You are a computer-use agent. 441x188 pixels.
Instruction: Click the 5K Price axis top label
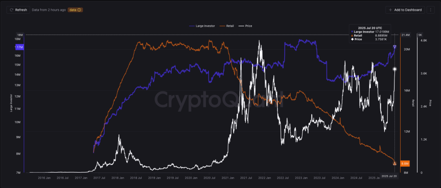point(421,35)
